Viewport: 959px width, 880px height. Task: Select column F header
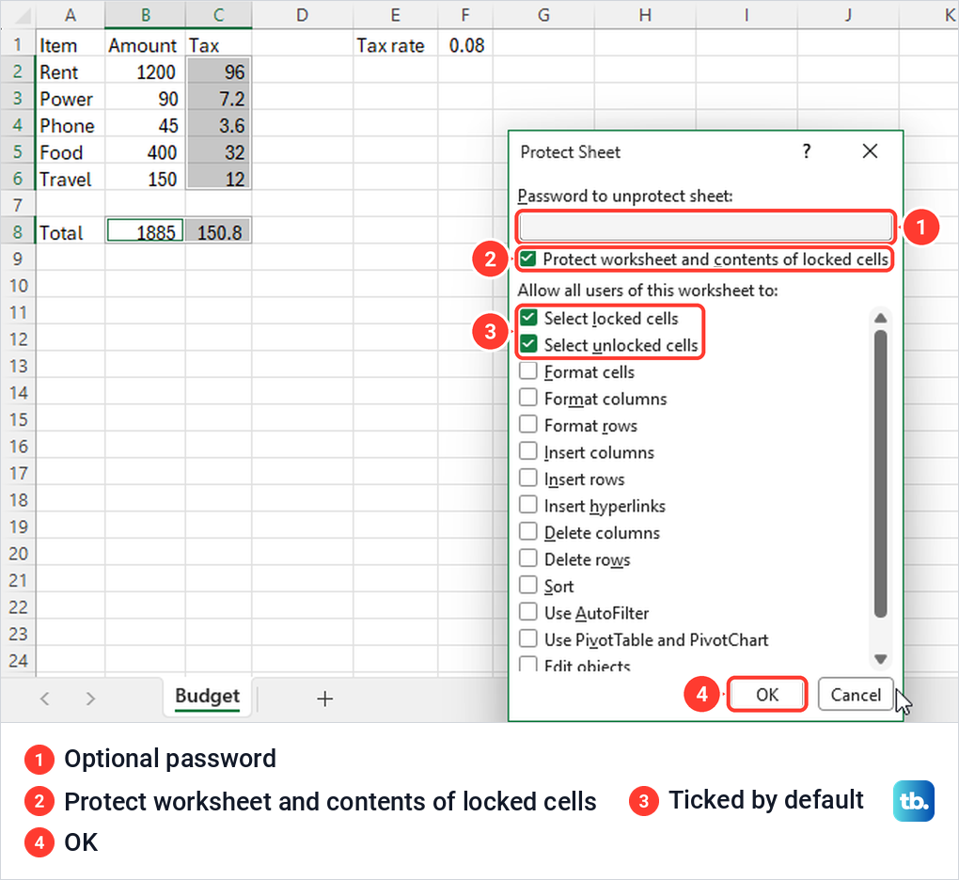point(465,15)
